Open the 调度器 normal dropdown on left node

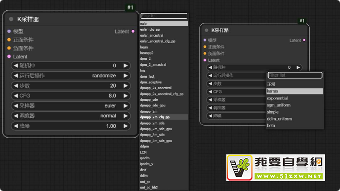pyautogui.click(x=71, y=116)
